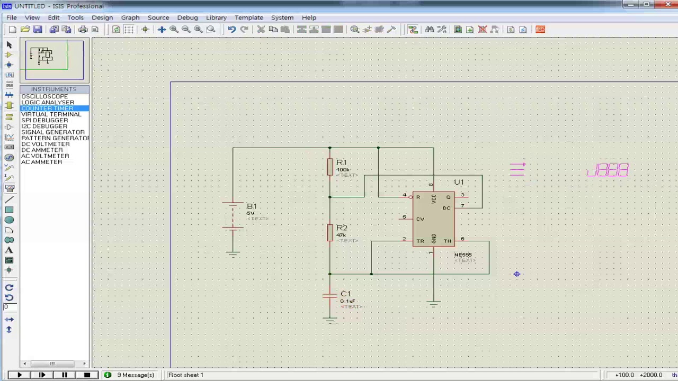
Task: Open the View menu
Action: point(32,17)
